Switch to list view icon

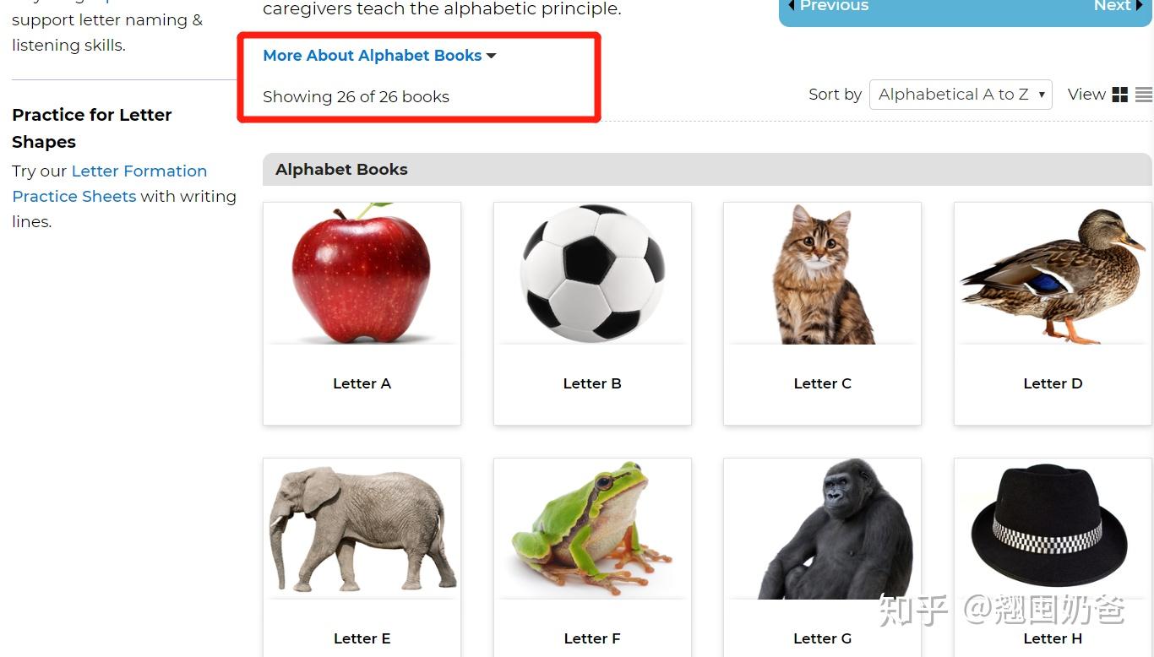pos(1144,95)
